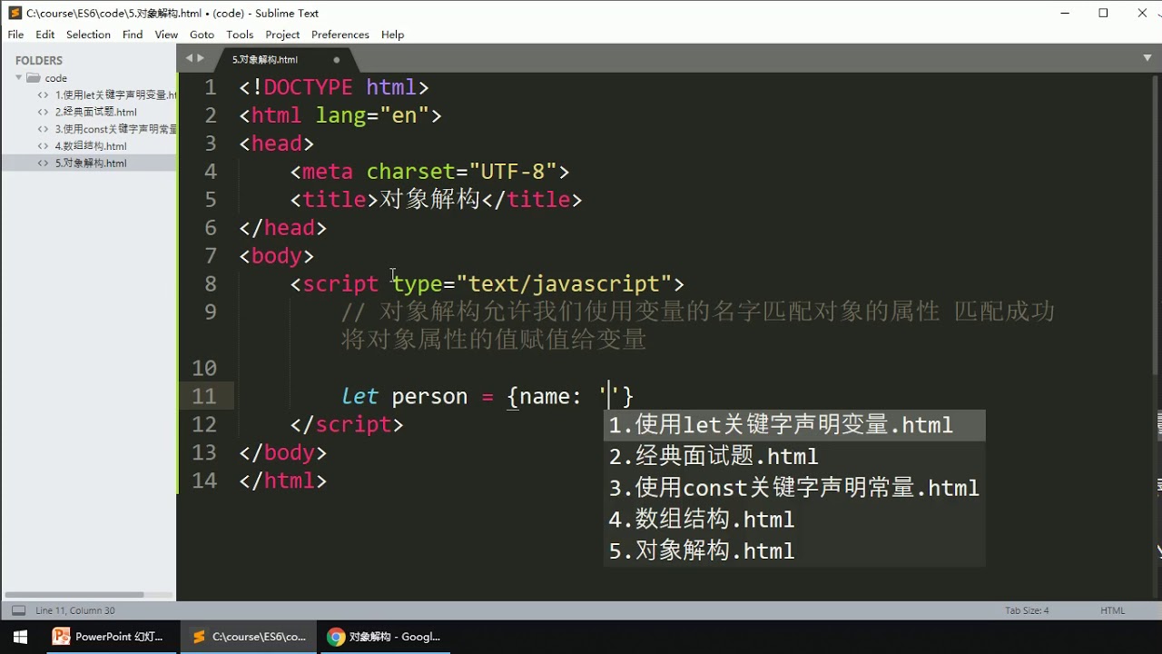
Task: Choose autocomplete 2.经典面试题.html
Action: pos(794,456)
